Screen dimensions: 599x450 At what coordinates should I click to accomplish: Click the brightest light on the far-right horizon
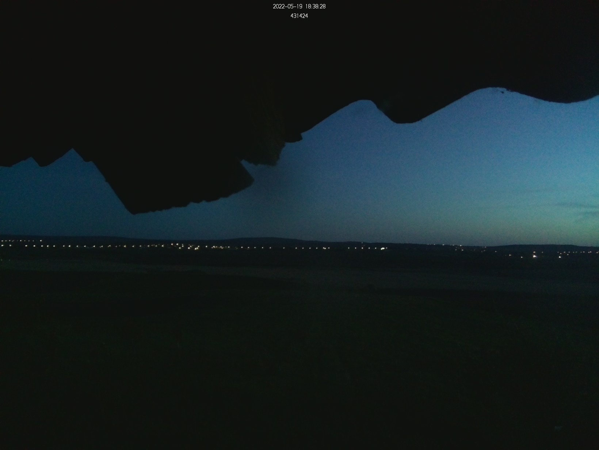pos(535,256)
